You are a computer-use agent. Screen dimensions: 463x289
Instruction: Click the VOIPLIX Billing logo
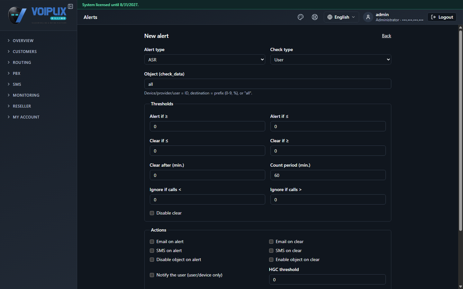(37, 15)
